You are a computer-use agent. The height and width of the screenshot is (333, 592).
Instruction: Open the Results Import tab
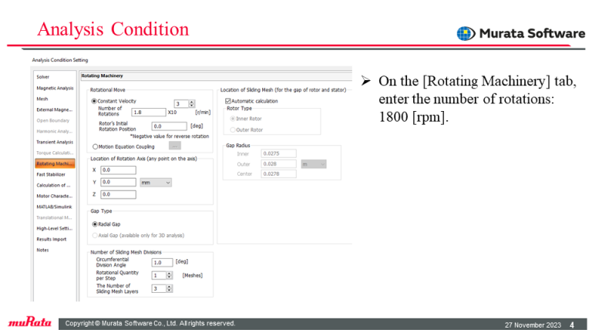pos(52,239)
